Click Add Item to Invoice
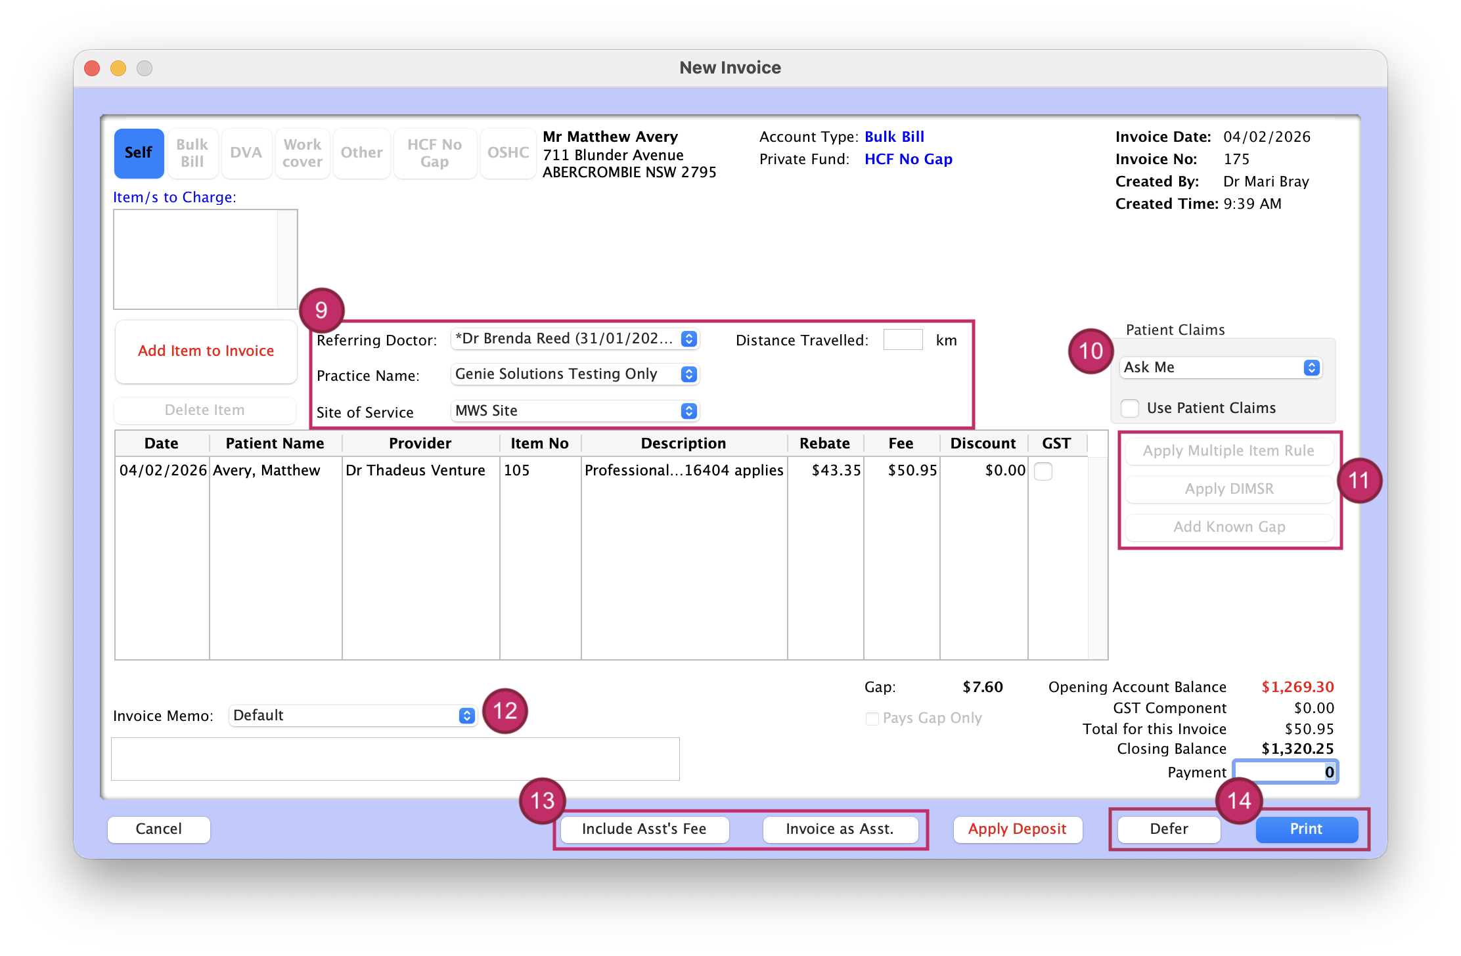This screenshot has width=1461, height=956. (206, 351)
